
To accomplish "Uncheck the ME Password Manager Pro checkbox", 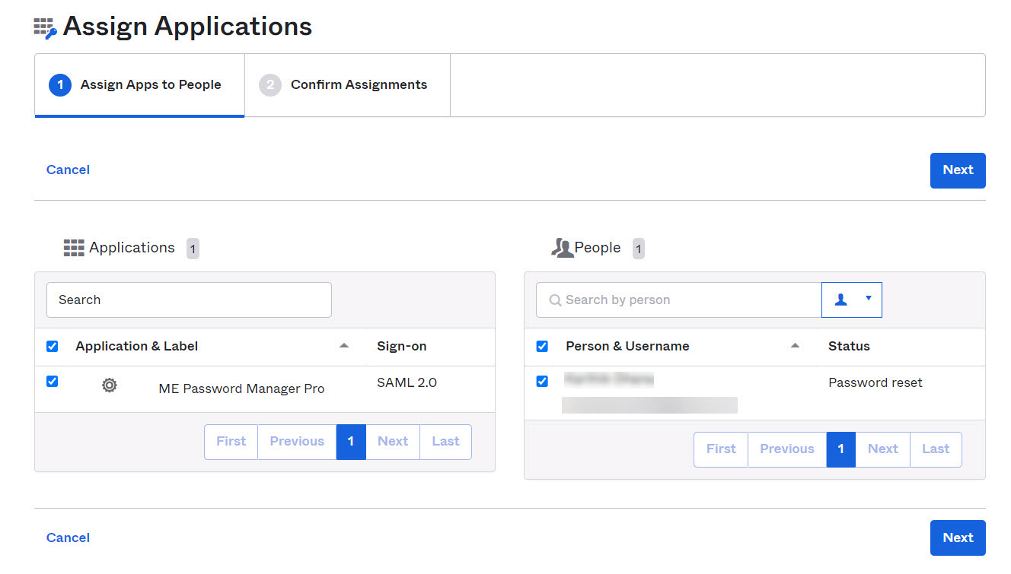I will click(x=53, y=382).
